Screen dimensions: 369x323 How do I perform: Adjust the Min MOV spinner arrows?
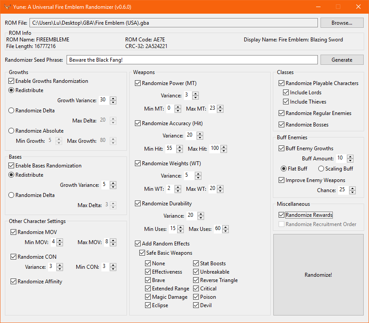point(60,242)
